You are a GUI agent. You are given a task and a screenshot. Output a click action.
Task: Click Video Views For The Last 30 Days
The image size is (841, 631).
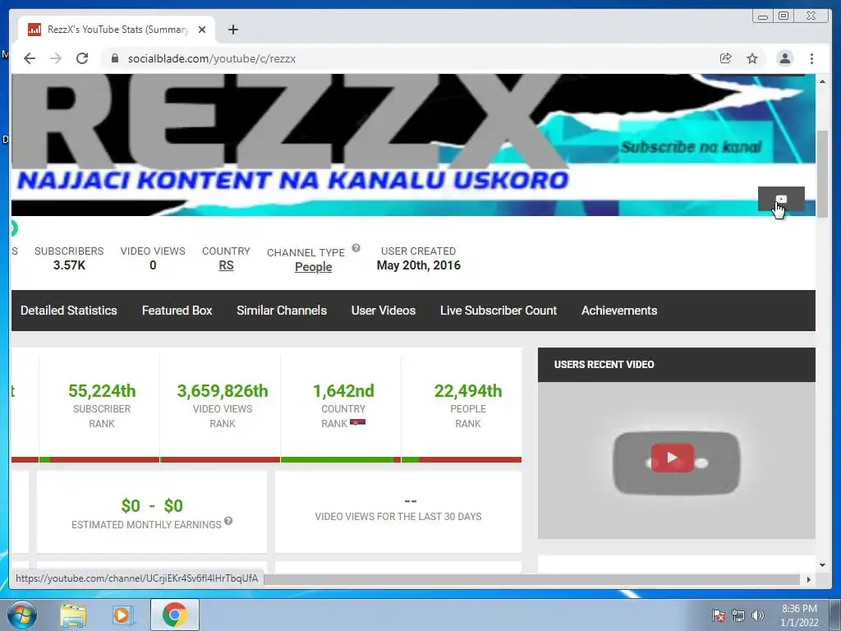point(398,516)
